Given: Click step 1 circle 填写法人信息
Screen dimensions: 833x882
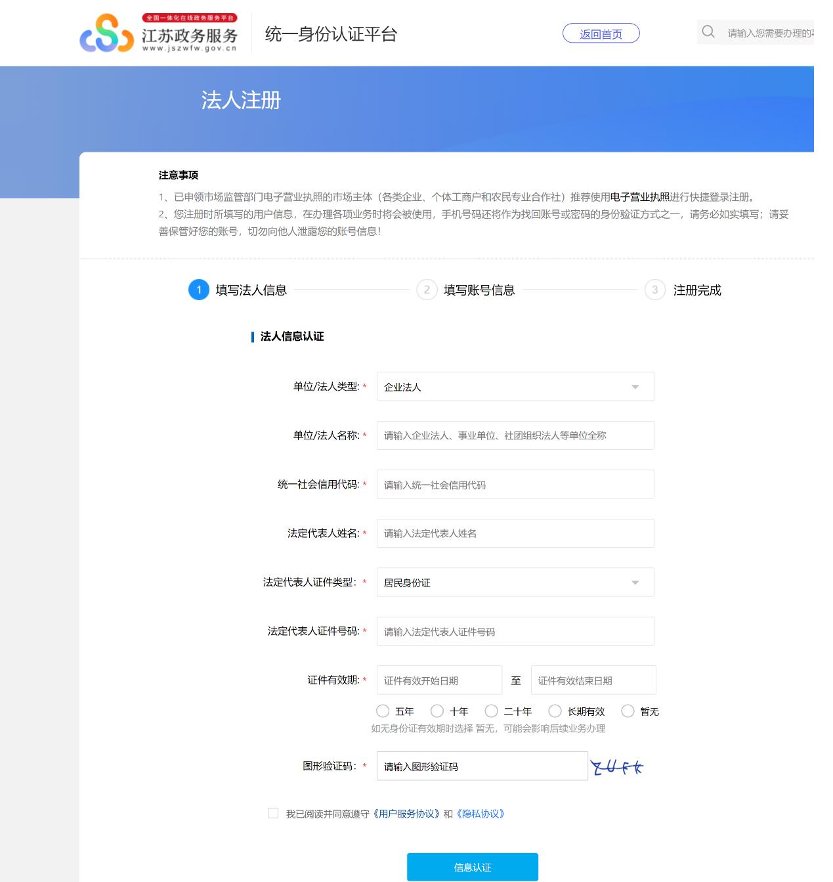Looking at the screenshot, I should click(199, 290).
